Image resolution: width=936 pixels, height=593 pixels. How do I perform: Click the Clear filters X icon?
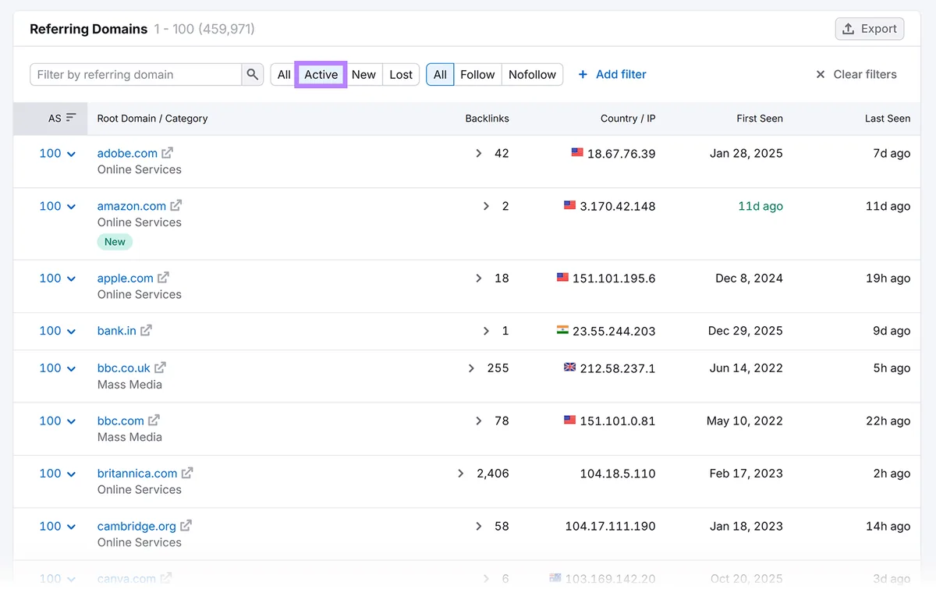point(821,74)
